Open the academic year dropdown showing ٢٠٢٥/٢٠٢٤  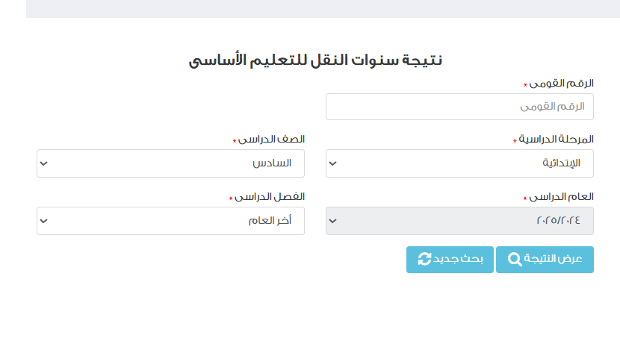tap(459, 221)
